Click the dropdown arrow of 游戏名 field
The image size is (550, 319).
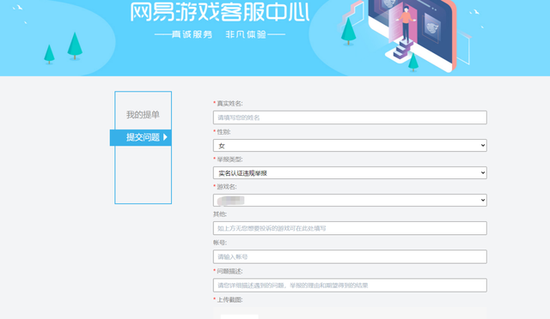[x=483, y=200]
